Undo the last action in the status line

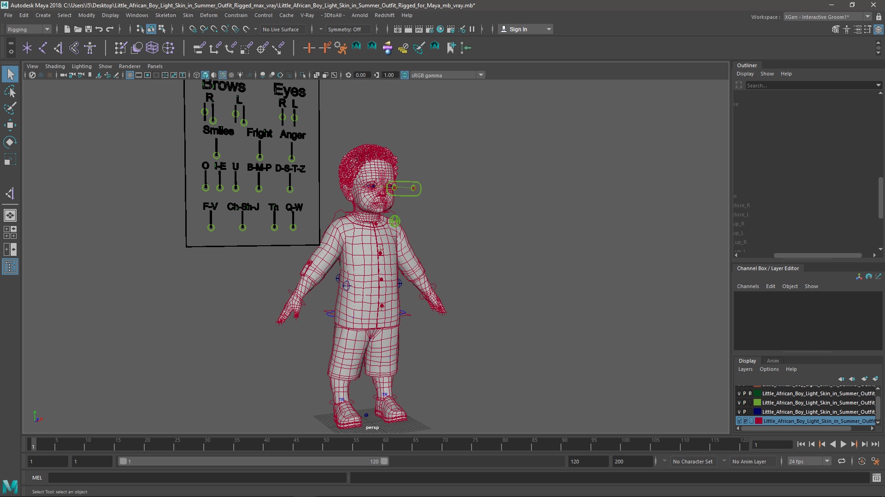99,29
